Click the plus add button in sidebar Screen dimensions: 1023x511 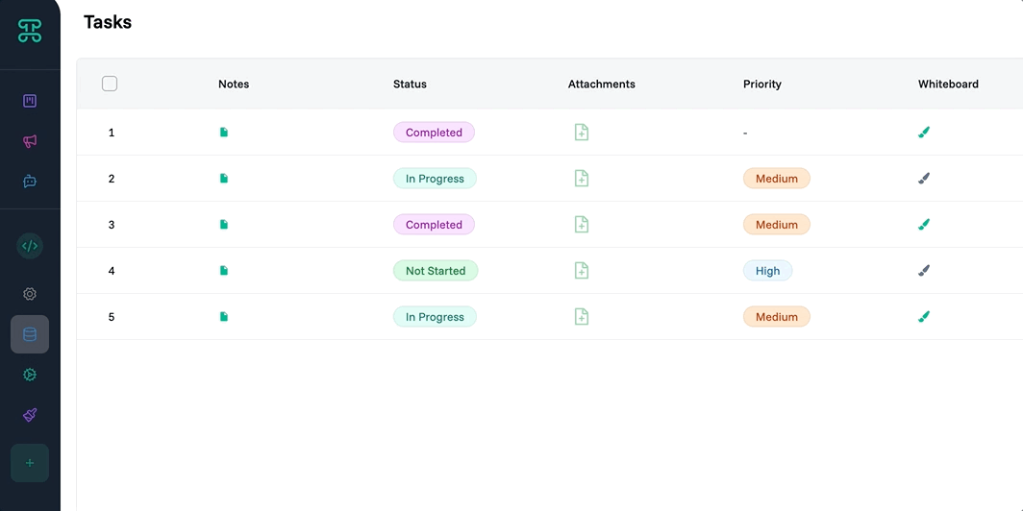[30, 463]
